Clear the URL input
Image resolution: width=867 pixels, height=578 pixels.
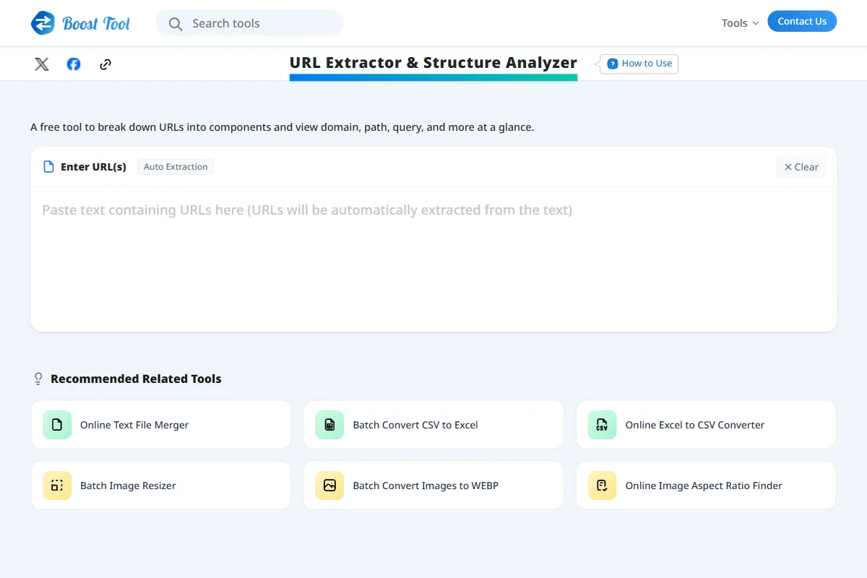pos(801,167)
